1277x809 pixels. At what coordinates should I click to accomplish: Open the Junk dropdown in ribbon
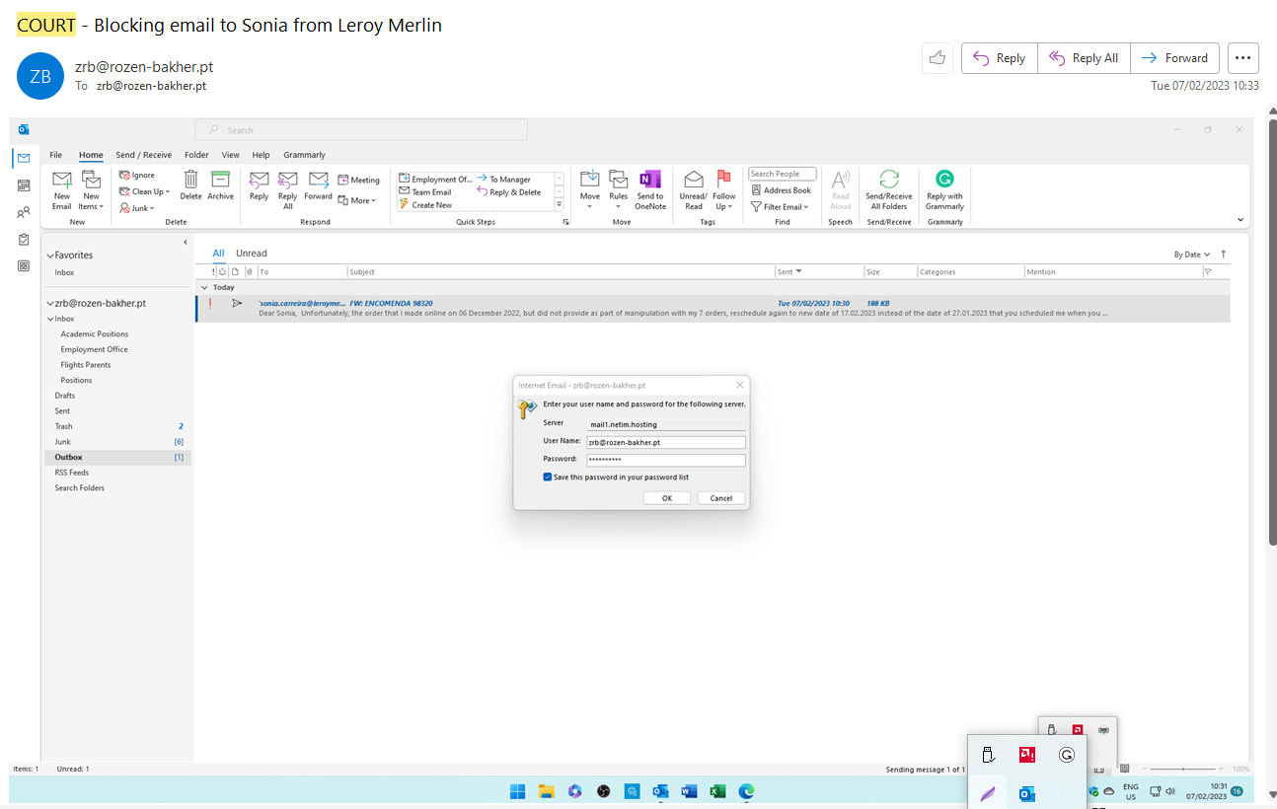[x=137, y=208]
